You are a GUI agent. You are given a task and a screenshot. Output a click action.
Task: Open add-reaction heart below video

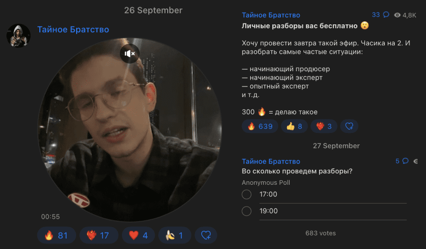click(x=206, y=235)
